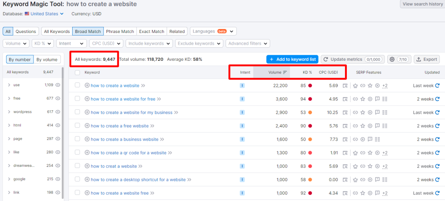The width and height of the screenshot is (445, 201).
Task: Click reviews star icon in "for my business" row
Action: [362, 112]
